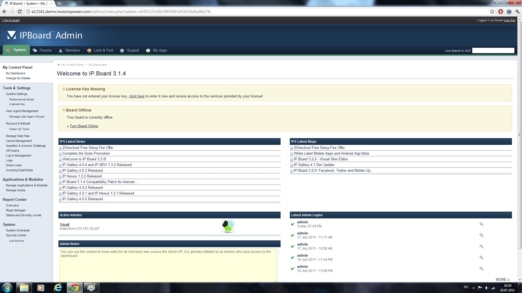
Task: Open Internet Explorer taskbar icon
Action: point(58,288)
